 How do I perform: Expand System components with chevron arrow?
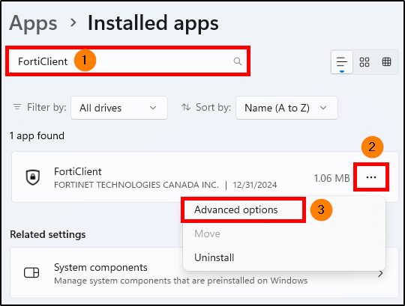click(x=380, y=274)
